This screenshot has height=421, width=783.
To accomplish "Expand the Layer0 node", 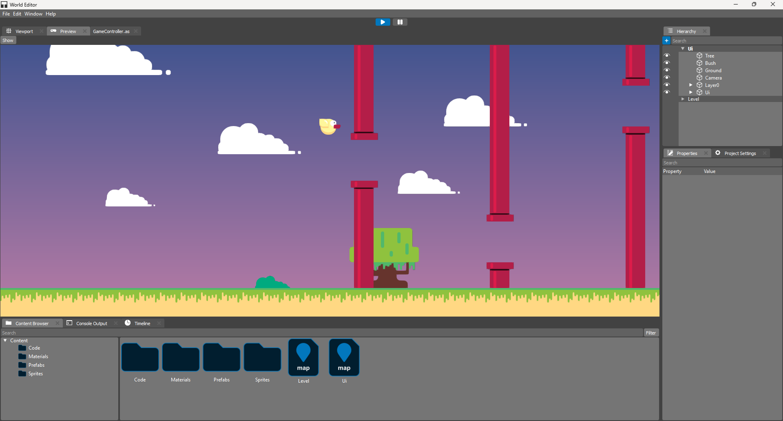I will point(691,85).
